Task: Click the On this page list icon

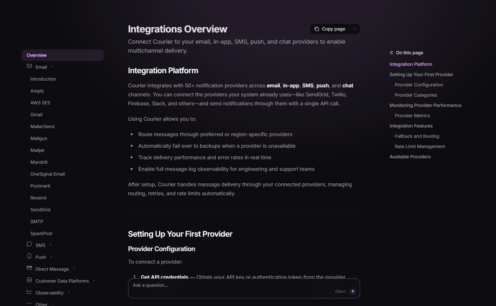Action: click(x=391, y=53)
